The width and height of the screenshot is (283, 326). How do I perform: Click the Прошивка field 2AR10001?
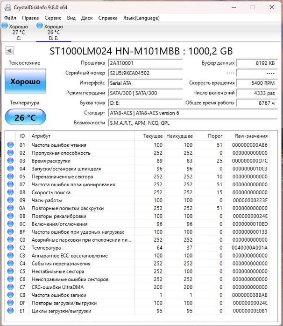click(x=145, y=63)
